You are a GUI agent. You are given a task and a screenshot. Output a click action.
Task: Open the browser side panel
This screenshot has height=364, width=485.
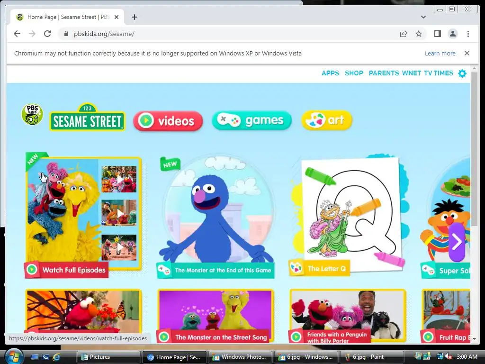tap(437, 34)
